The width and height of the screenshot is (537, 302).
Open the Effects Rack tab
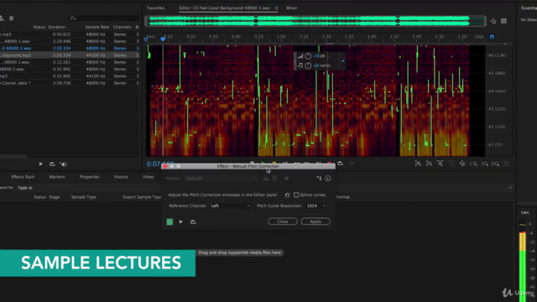(x=23, y=177)
